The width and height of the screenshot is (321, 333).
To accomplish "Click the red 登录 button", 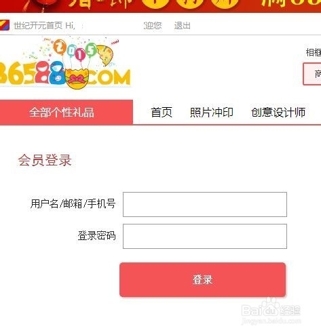I will click(202, 279).
